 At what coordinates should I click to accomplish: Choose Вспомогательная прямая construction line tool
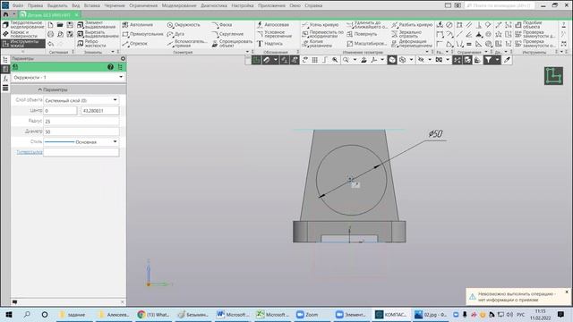[x=187, y=44]
